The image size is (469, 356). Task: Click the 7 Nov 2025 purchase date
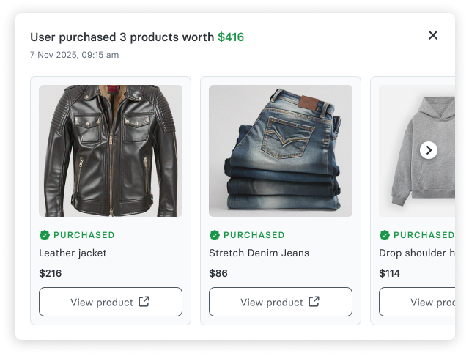[x=74, y=55]
